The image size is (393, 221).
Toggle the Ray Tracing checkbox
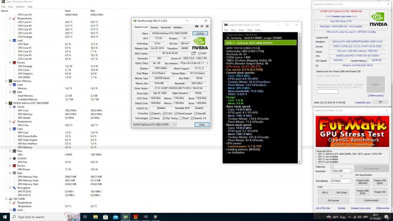[x=164, y=118]
